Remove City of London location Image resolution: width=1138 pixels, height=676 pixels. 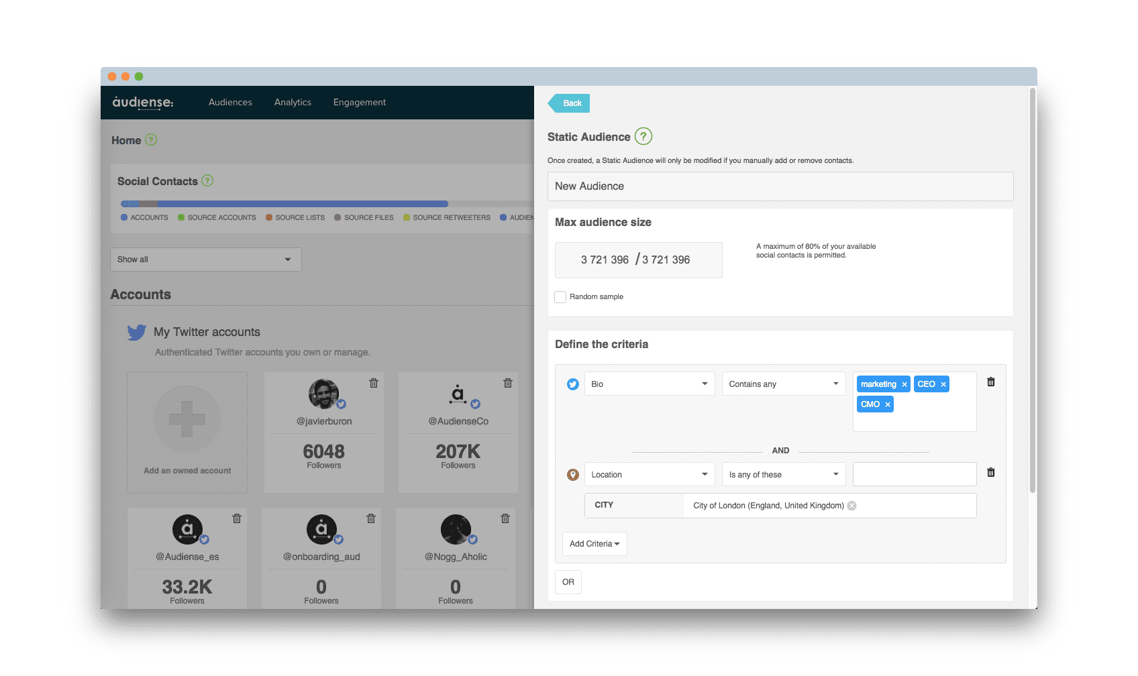tap(852, 506)
